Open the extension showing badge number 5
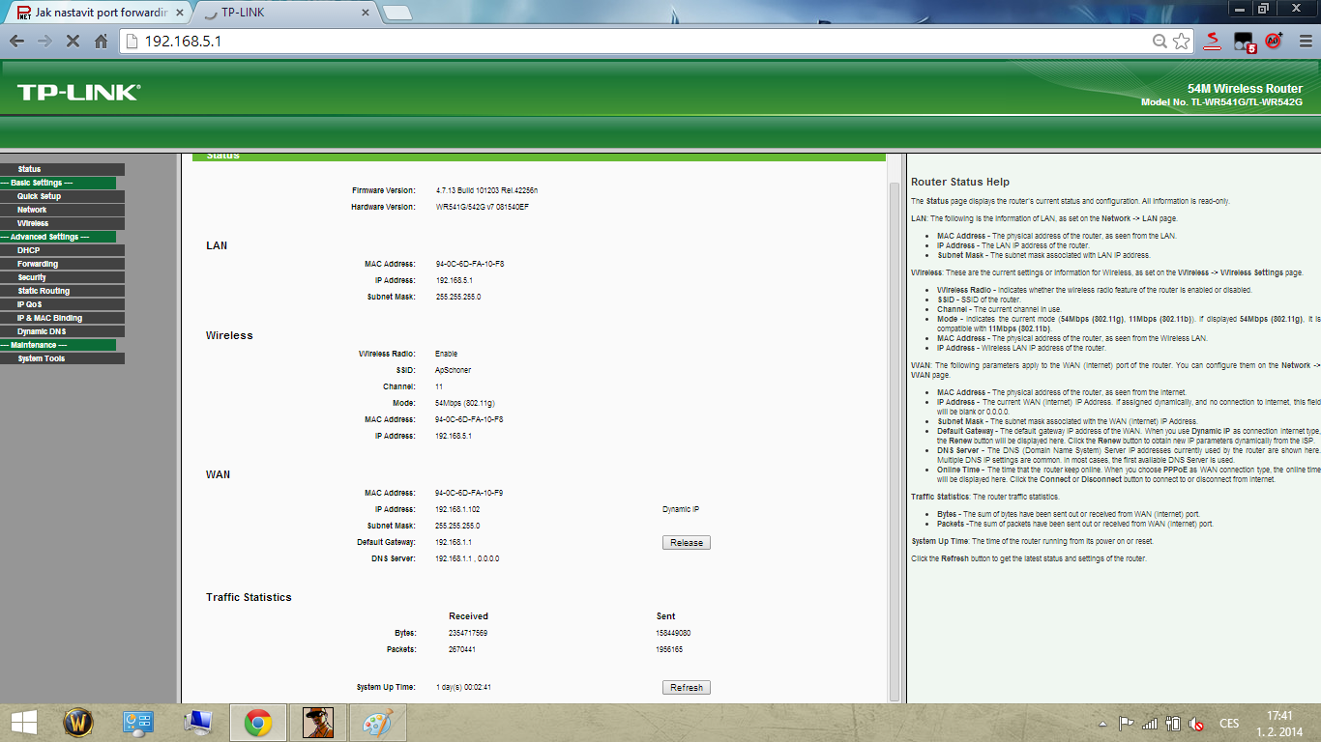 [1244, 42]
